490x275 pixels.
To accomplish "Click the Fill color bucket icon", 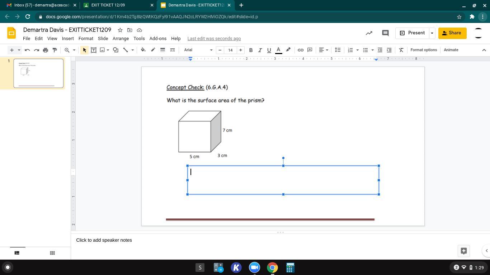I will pos(143,50).
